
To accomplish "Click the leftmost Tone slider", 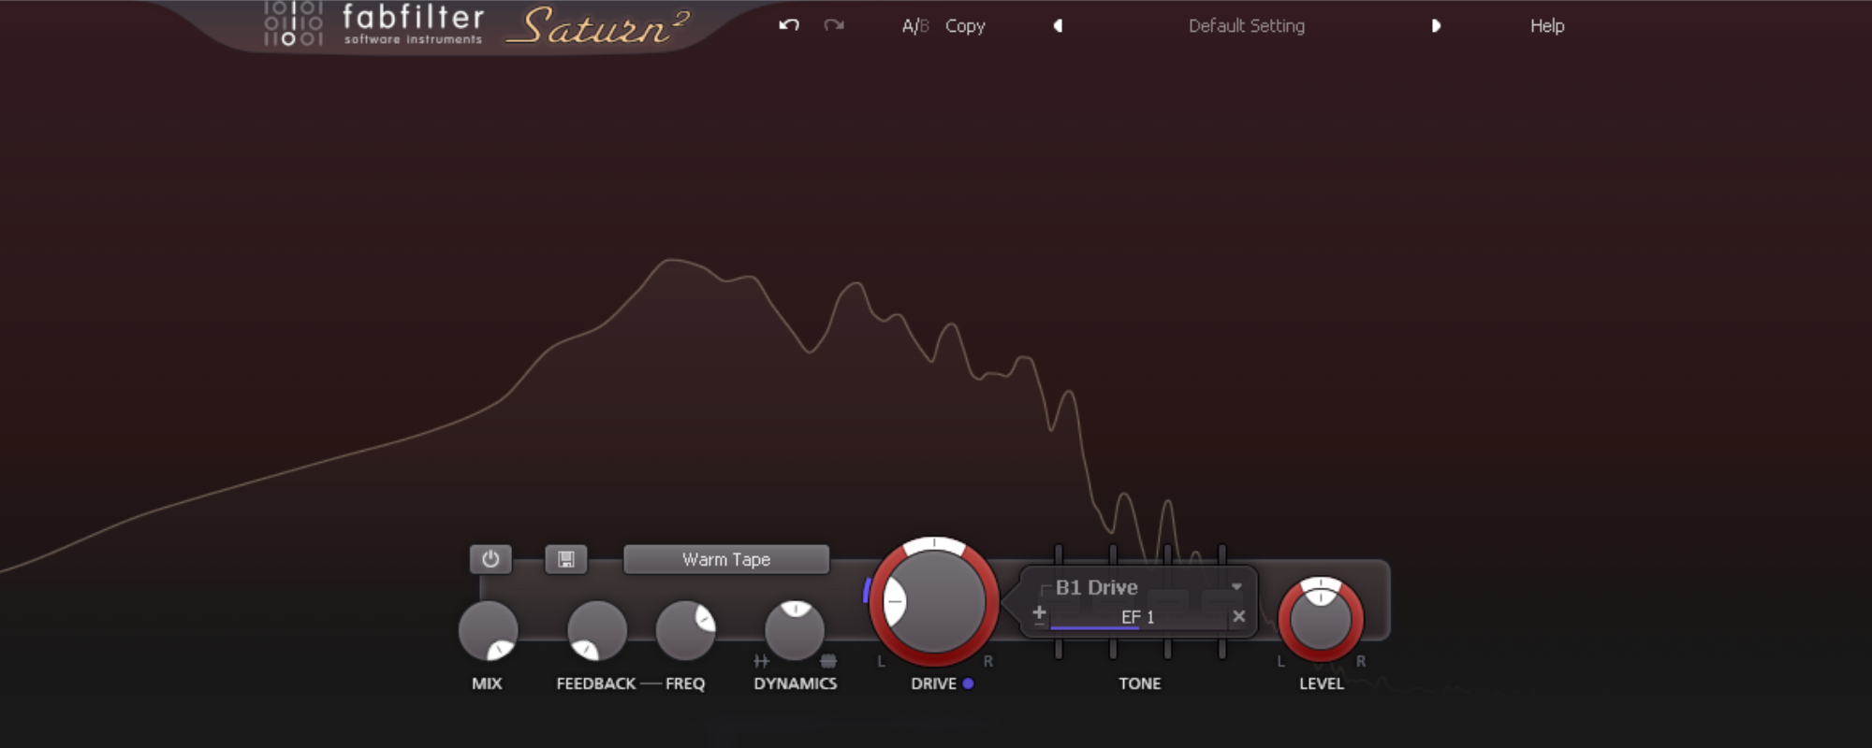I will (x=1059, y=555).
